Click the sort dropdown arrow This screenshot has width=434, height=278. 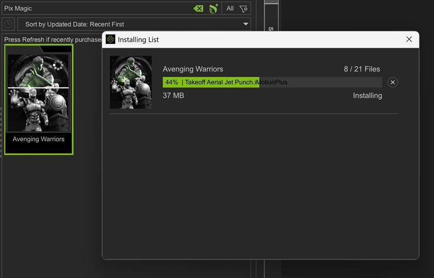pos(246,24)
